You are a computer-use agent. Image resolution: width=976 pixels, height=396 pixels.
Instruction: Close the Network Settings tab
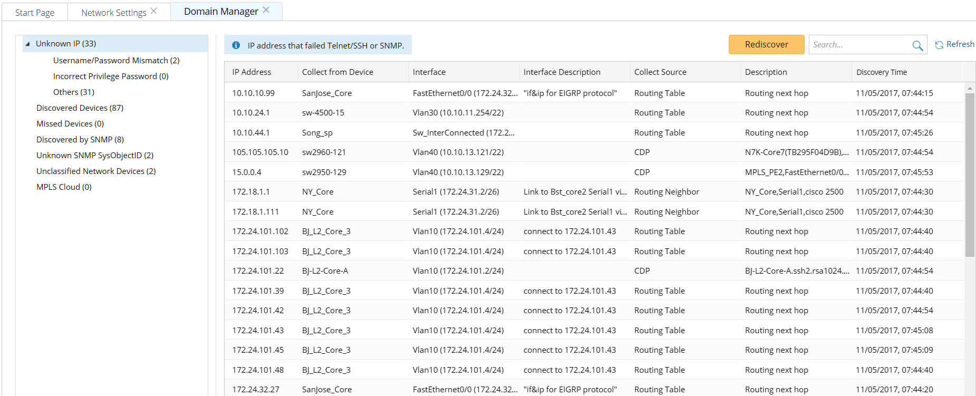click(154, 11)
